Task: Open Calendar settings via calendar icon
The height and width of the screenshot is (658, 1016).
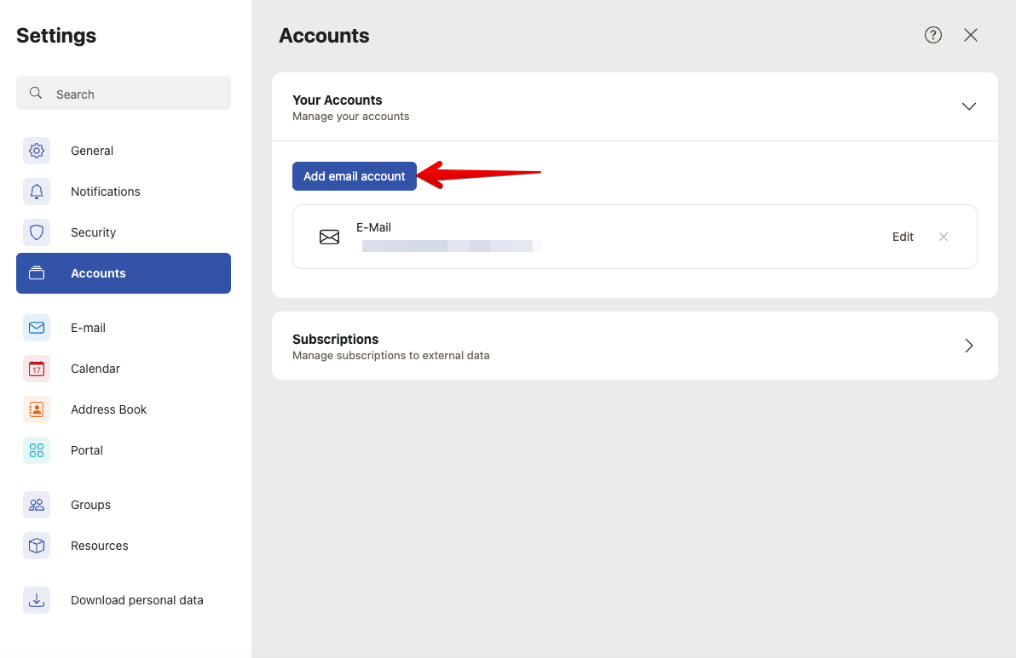Action: pos(37,369)
